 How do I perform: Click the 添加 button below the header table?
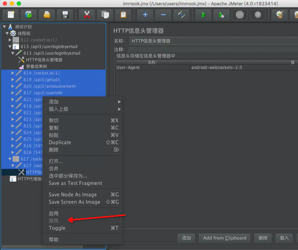tap(186, 238)
